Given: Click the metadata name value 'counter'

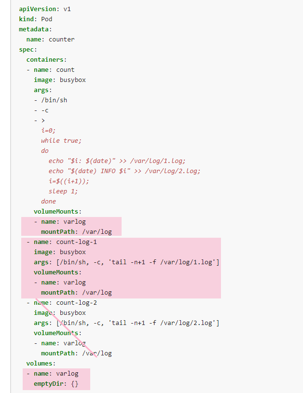Looking at the screenshot, I should pyautogui.click(x=61, y=40).
